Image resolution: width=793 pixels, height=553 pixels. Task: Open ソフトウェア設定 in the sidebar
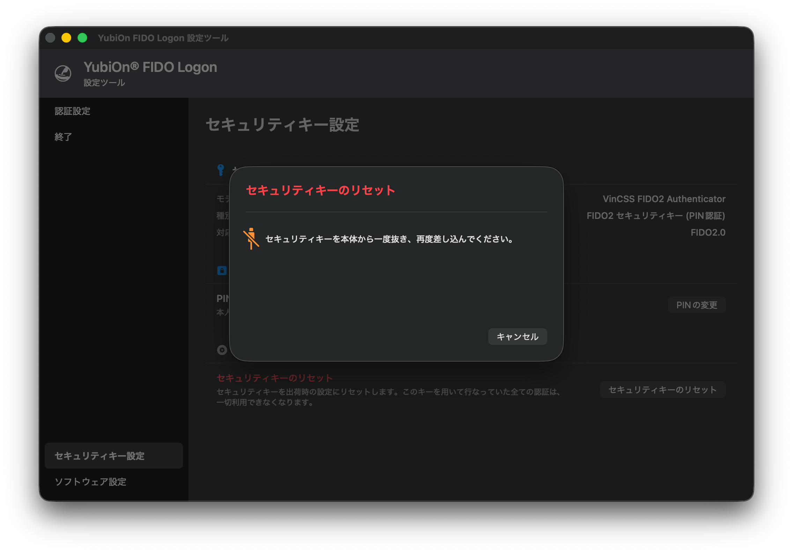click(91, 482)
